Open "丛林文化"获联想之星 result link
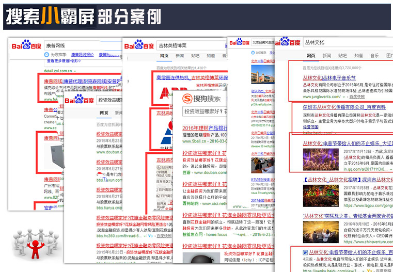The height and width of the screenshot is (272, 393). tap(348, 216)
